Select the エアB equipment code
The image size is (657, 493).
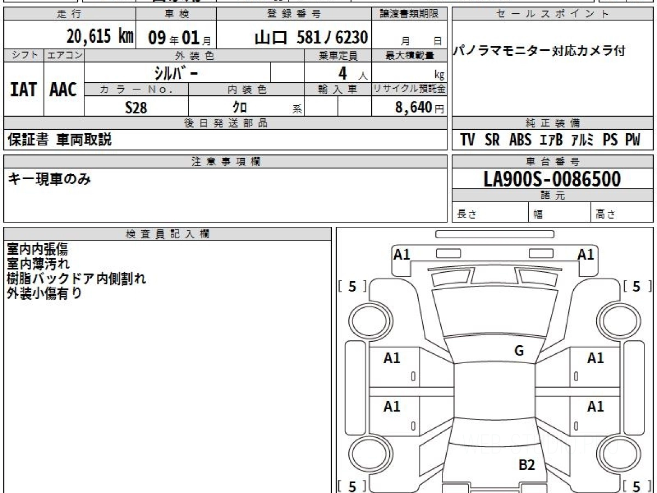(551, 140)
